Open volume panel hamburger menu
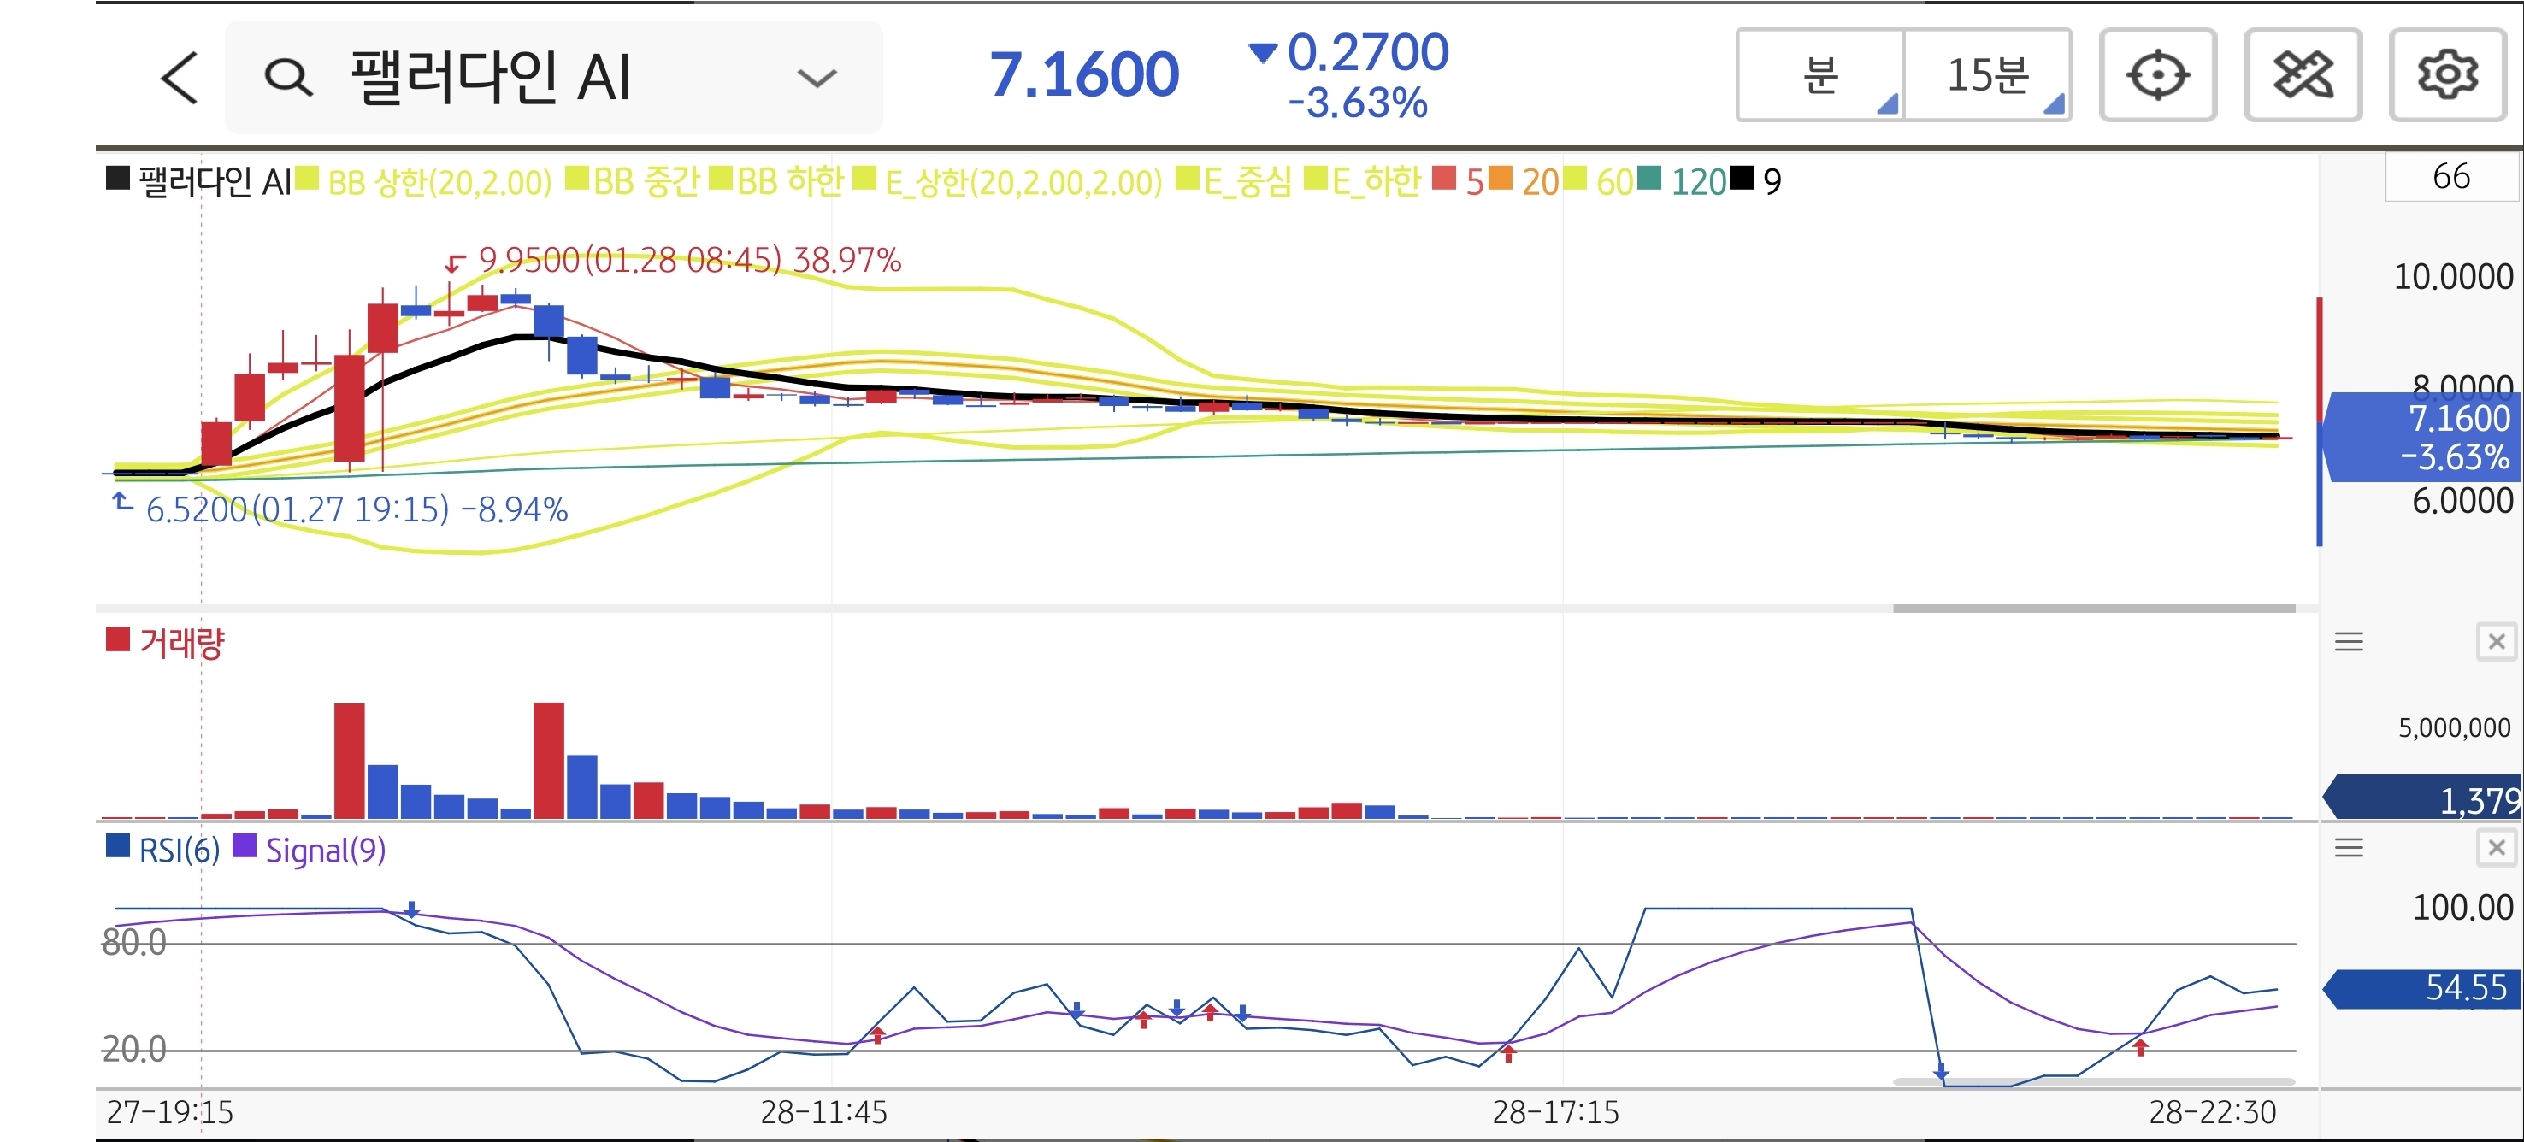2524x1142 pixels. pyautogui.click(x=2348, y=641)
